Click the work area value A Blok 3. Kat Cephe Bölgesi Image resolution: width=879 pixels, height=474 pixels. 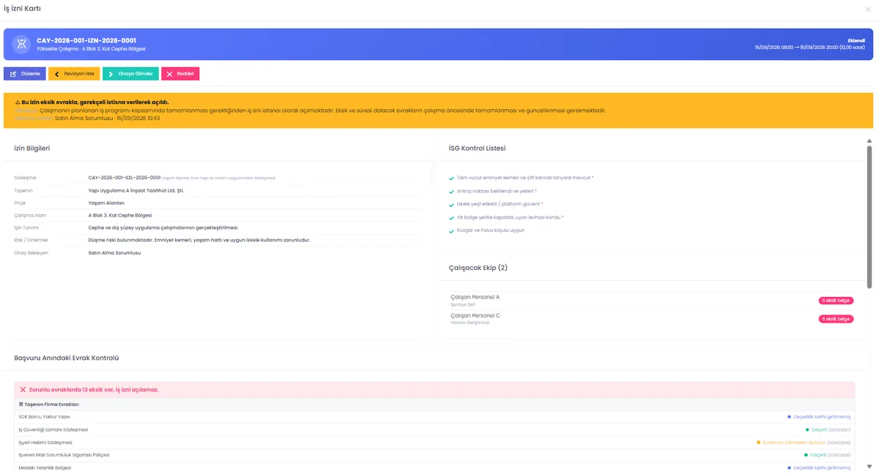(120, 215)
